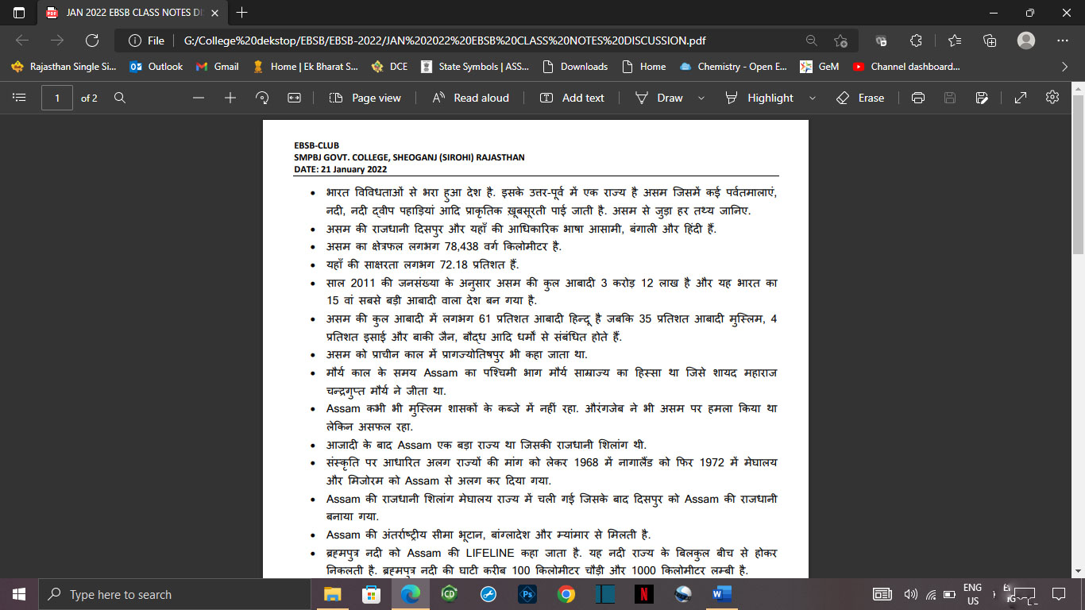
Task: Open the Favorites list icon
Action: pyautogui.click(x=955, y=41)
